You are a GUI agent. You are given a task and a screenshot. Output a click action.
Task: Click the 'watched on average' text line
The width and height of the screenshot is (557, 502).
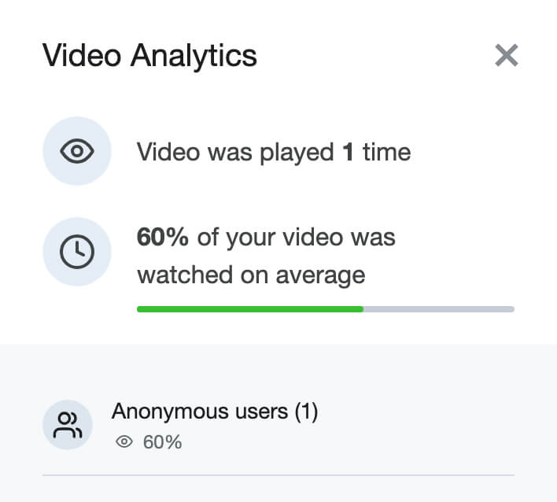point(251,275)
